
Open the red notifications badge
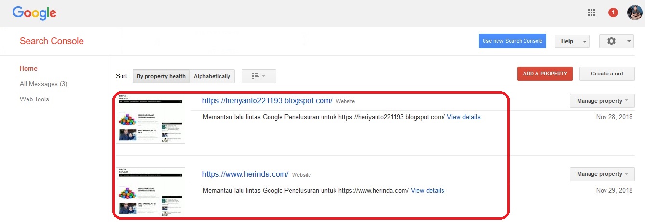[613, 13]
